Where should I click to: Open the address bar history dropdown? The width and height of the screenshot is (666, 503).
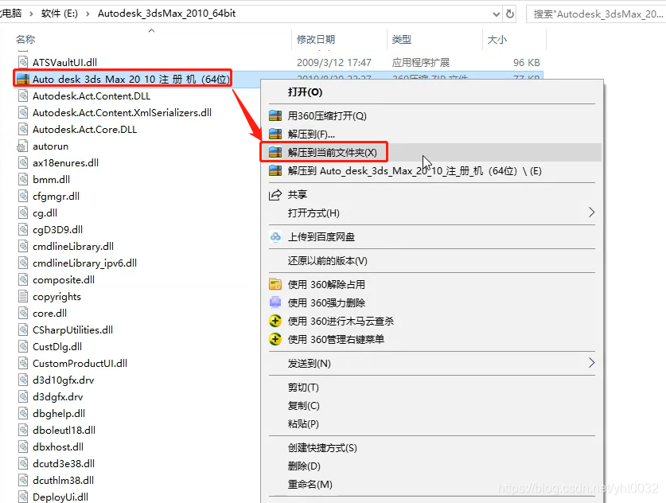(496, 14)
